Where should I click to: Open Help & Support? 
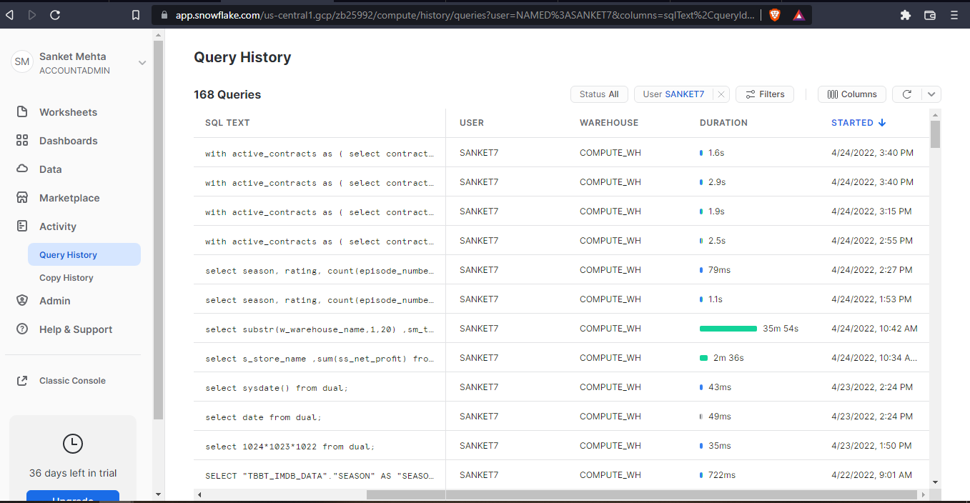pyautogui.click(x=74, y=329)
